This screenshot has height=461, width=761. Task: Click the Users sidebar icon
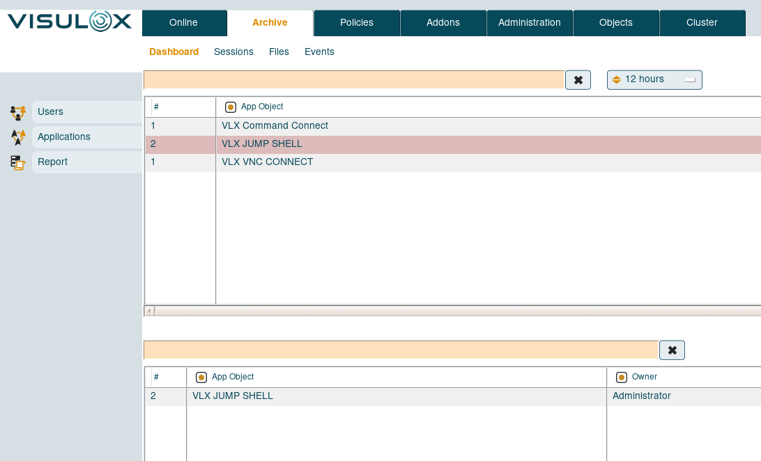click(18, 112)
